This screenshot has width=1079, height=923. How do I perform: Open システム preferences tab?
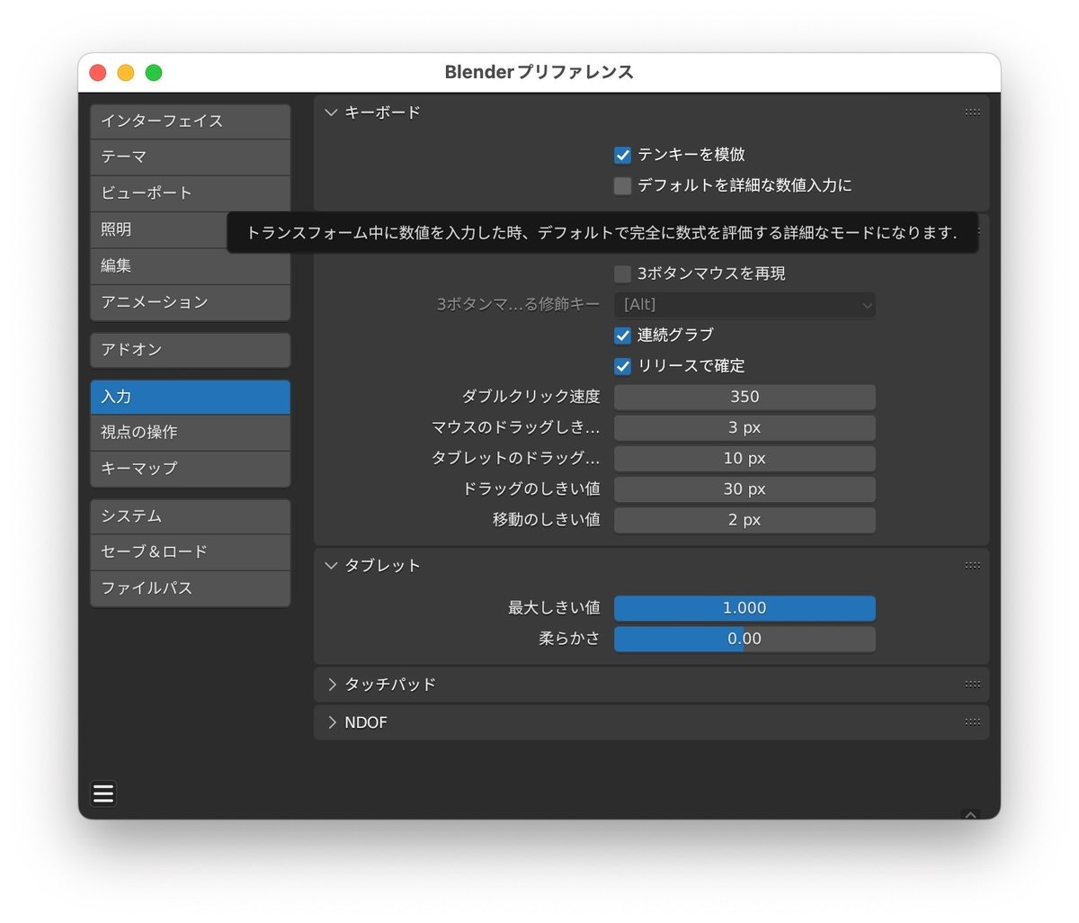pyautogui.click(x=191, y=516)
